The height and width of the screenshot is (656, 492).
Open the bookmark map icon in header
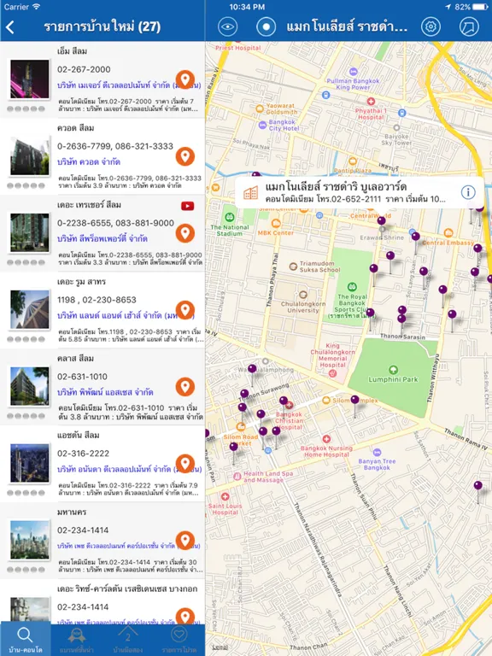click(x=469, y=26)
